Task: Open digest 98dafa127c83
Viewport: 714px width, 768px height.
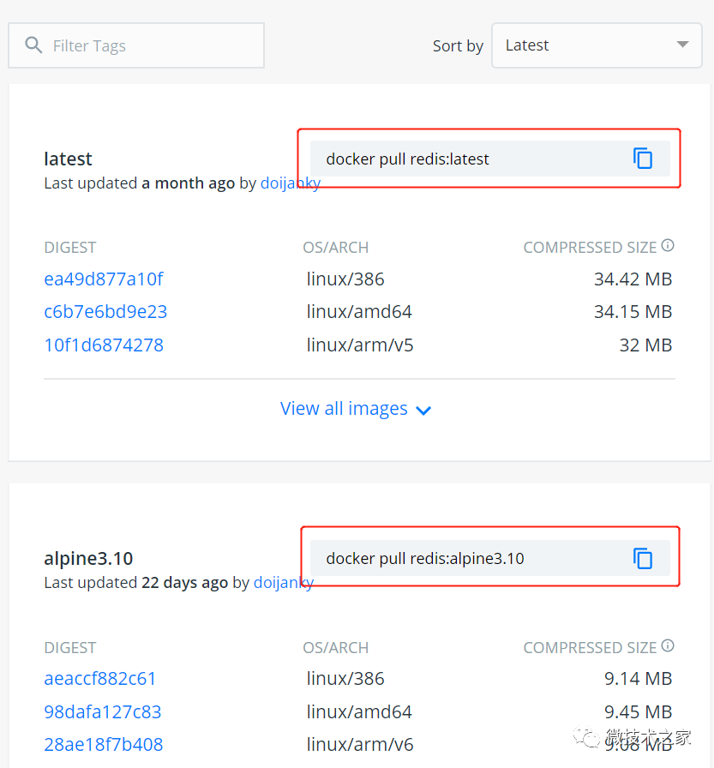Action: coord(102,711)
